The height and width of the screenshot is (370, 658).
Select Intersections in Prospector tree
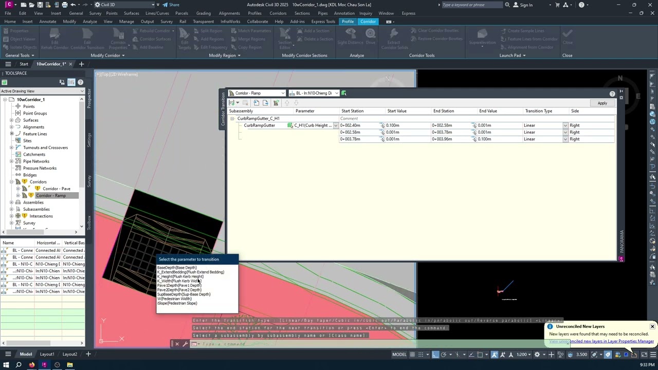pos(41,216)
